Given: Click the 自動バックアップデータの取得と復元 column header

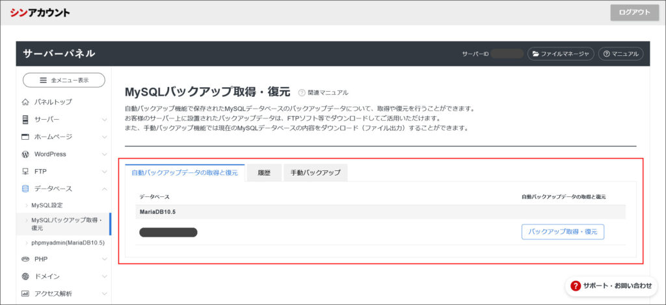Looking at the screenshot, I should tap(564, 197).
